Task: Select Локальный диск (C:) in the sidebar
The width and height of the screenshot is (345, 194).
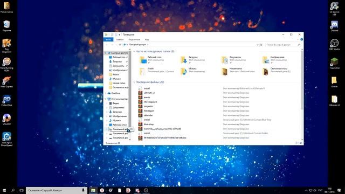Action: pos(120,129)
